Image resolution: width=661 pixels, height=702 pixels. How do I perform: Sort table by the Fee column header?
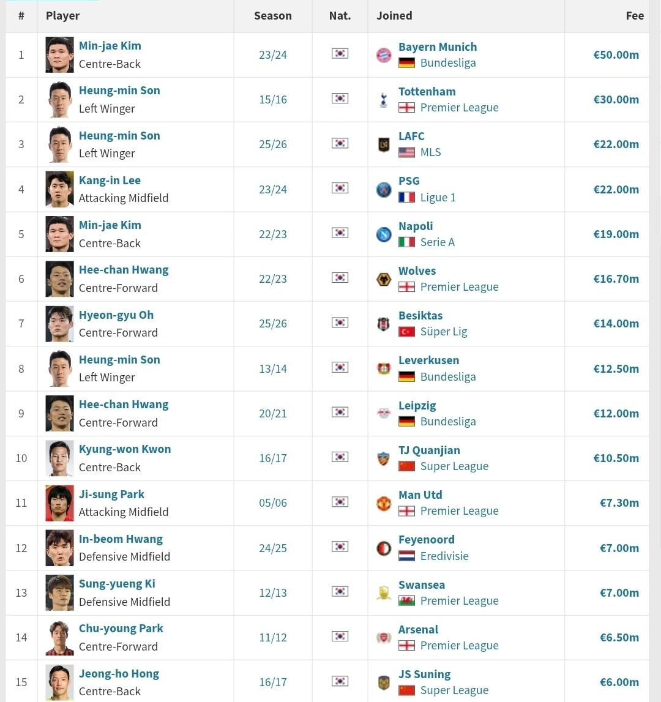[635, 16]
